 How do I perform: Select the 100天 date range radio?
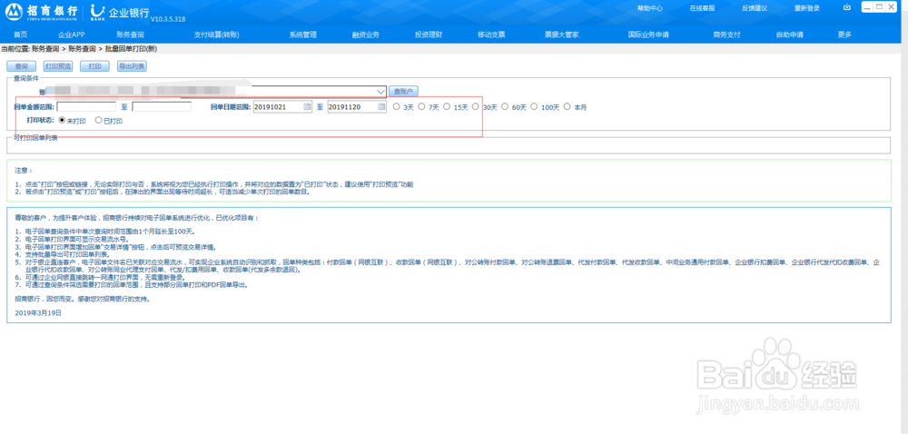534,106
